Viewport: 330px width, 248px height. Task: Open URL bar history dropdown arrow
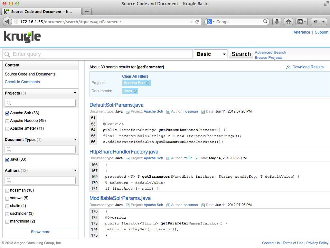click(x=191, y=22)
